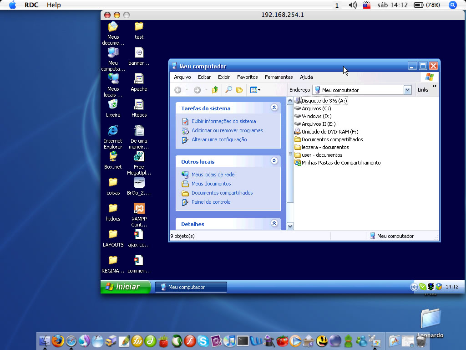Select Disquete de 3½ (A:) drive

[x=321, y=101]
